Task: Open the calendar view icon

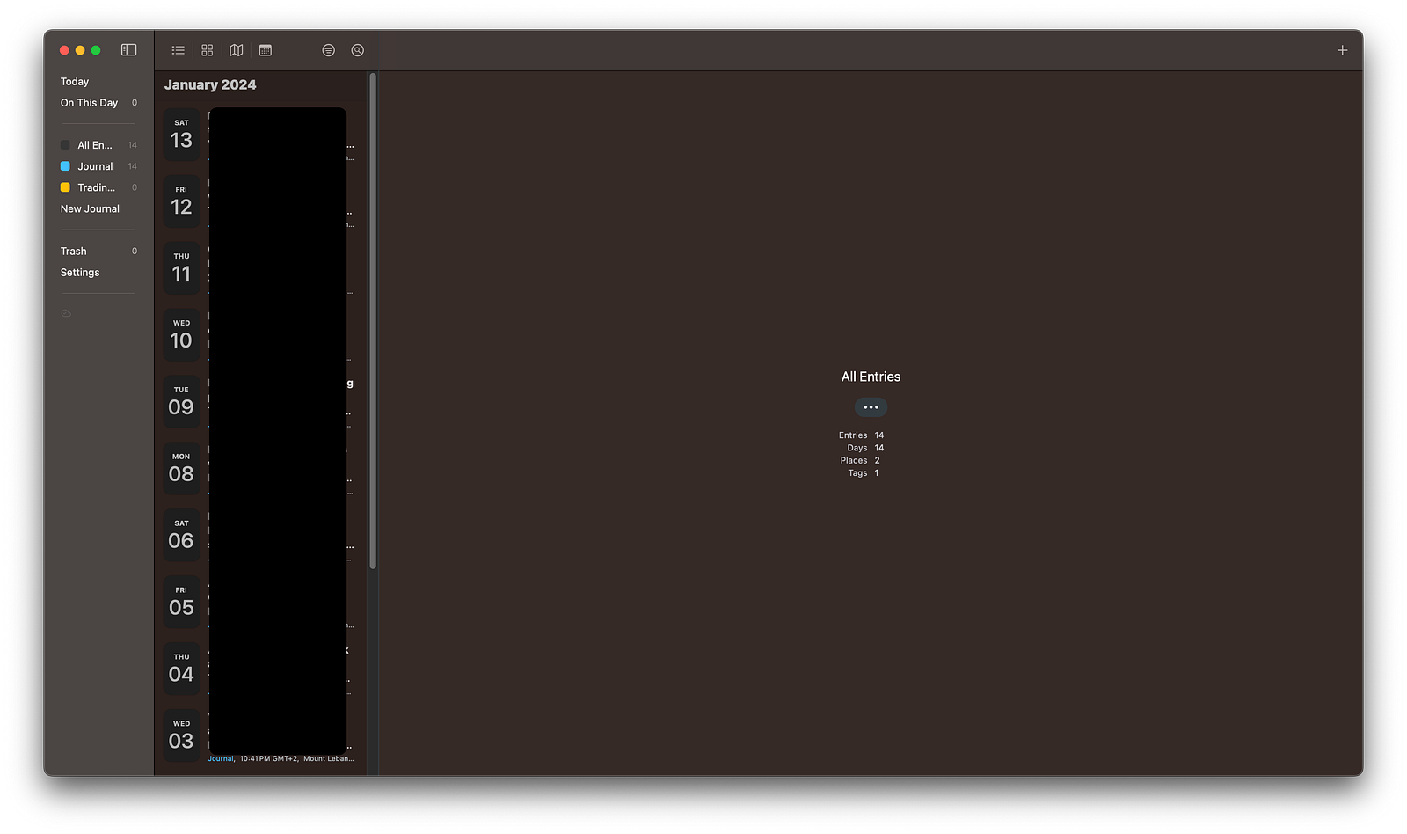Action: [x=265, y=50]
